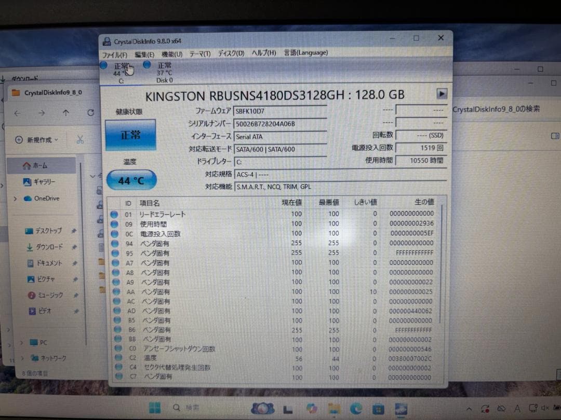
Task: Click raw value 000000440062 in AD row
Action: 410,311
